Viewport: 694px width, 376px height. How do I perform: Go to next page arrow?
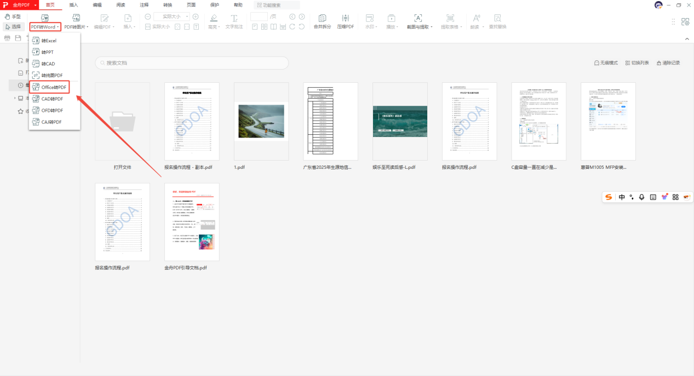point(302,17)
